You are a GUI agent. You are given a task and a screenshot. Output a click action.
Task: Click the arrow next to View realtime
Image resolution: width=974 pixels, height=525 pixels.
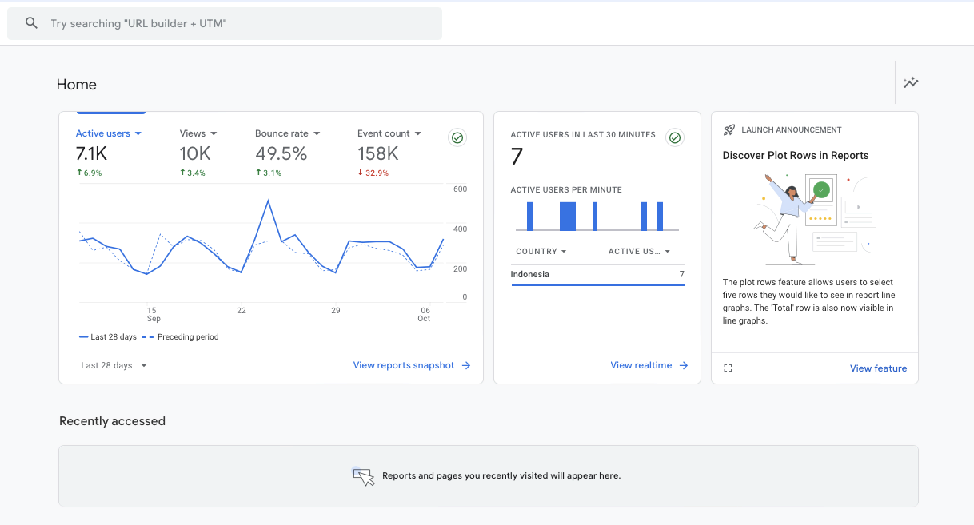[x=684, y=365]
